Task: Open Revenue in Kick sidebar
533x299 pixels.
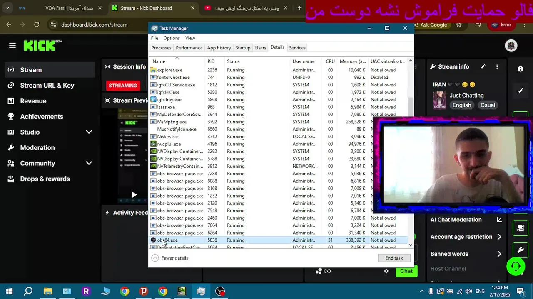Action: click(33, 101)
